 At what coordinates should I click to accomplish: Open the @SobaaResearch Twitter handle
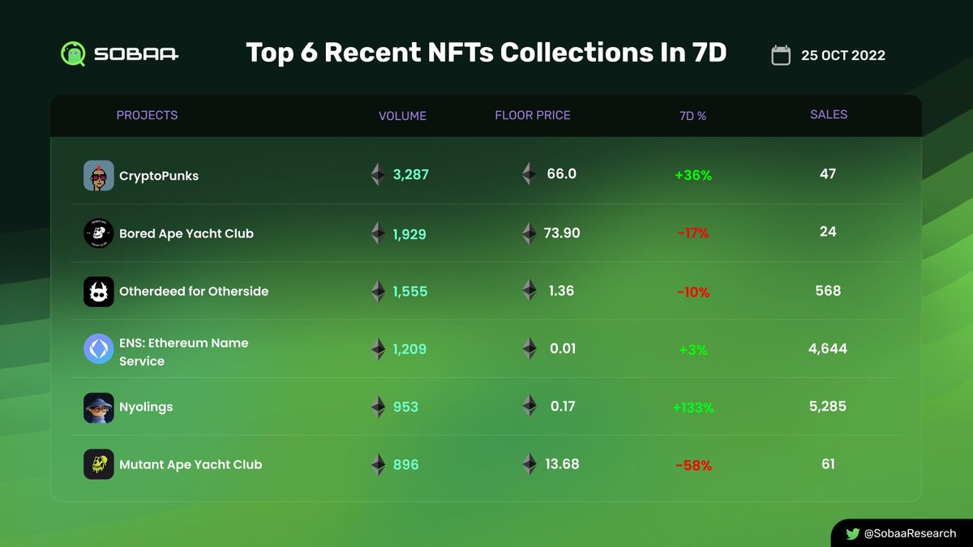coord(910,534)
